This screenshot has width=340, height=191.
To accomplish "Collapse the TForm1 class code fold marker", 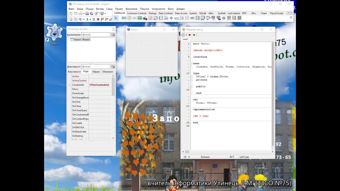I will (192, 77).
